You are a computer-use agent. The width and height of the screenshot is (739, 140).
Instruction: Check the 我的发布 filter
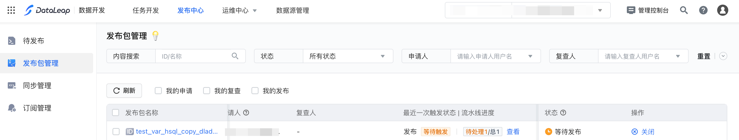(255, 91)
